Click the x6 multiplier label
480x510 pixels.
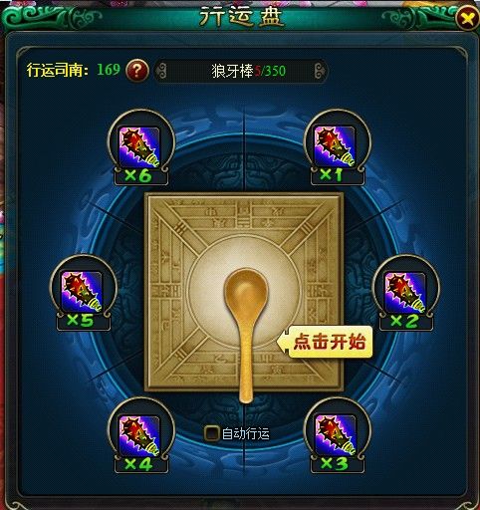(x=140, y=175)
